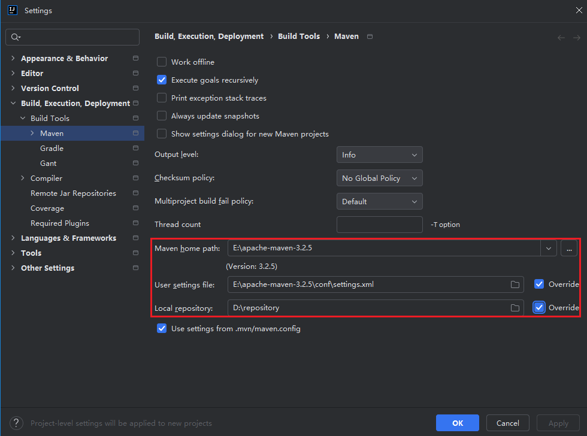Click project-level icon beside Gant
Viewport: 587px width, 436px height.
tap(135, 163)
